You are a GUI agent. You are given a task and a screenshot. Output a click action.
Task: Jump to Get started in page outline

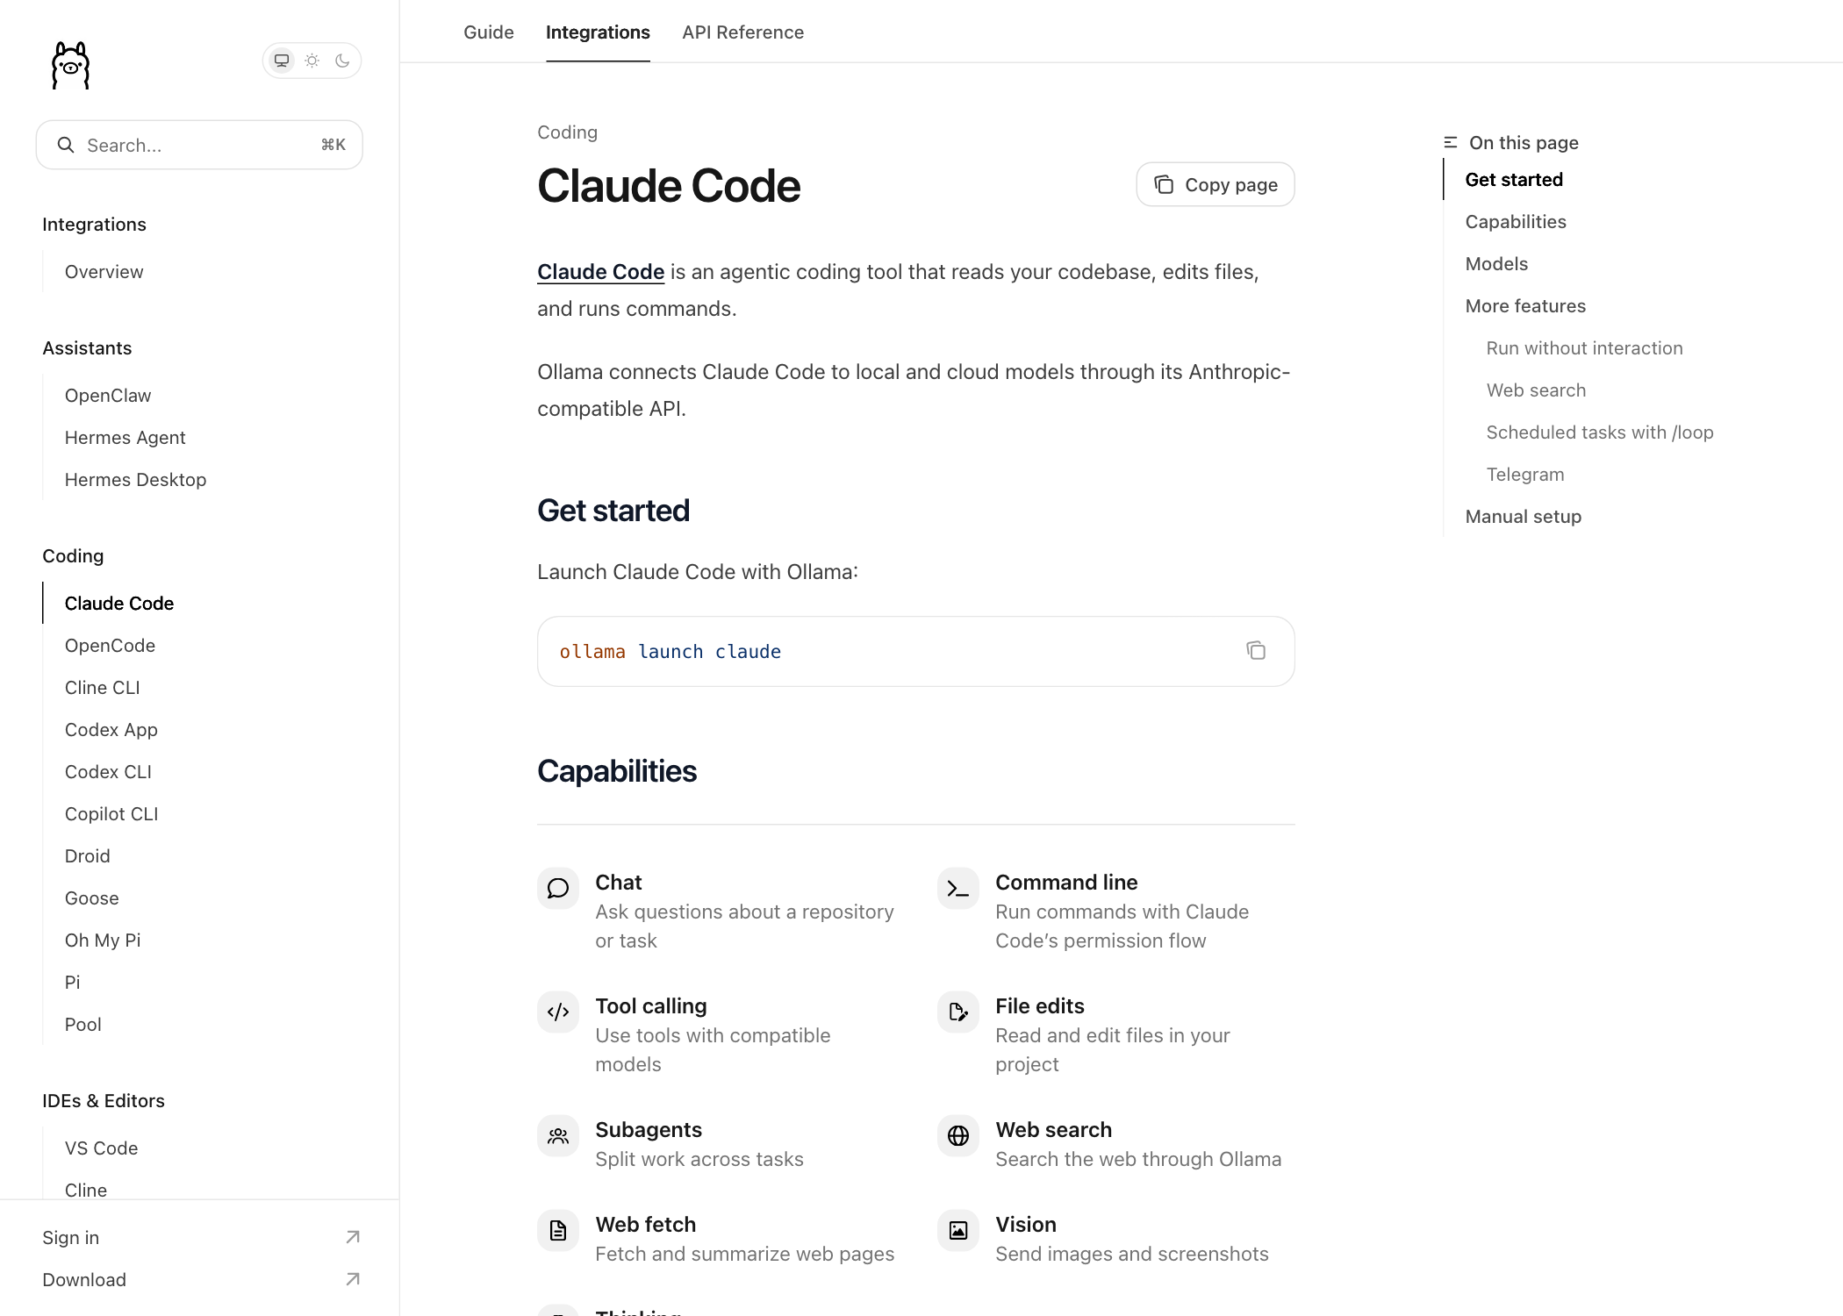point(1514,180)
